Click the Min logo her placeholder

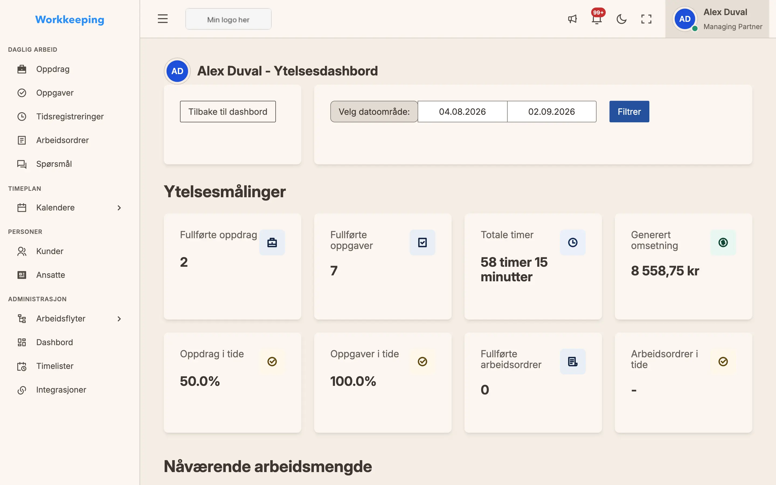click(228, 19)
